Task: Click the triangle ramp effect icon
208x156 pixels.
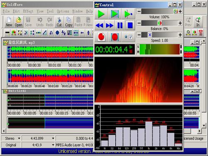Action: 45,33
